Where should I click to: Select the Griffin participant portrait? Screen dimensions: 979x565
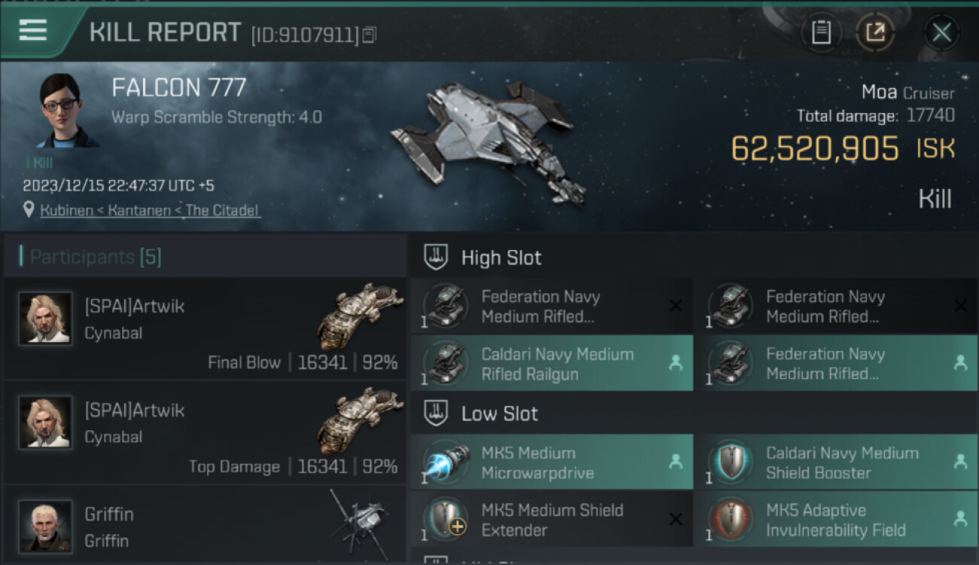point(46,525)
